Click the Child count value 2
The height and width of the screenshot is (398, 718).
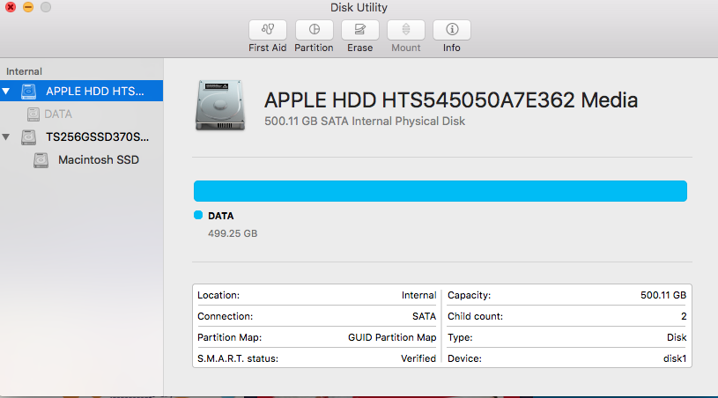tap(684, 316)
